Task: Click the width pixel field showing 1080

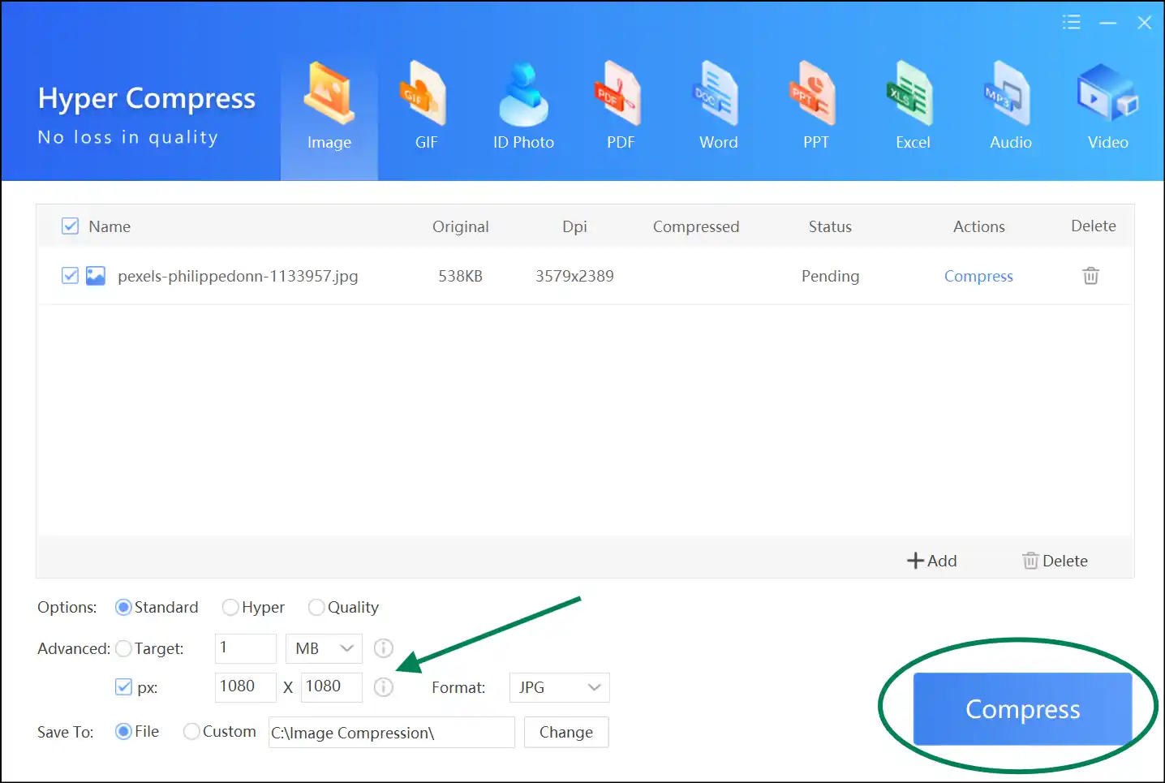Action: (246, 687)
